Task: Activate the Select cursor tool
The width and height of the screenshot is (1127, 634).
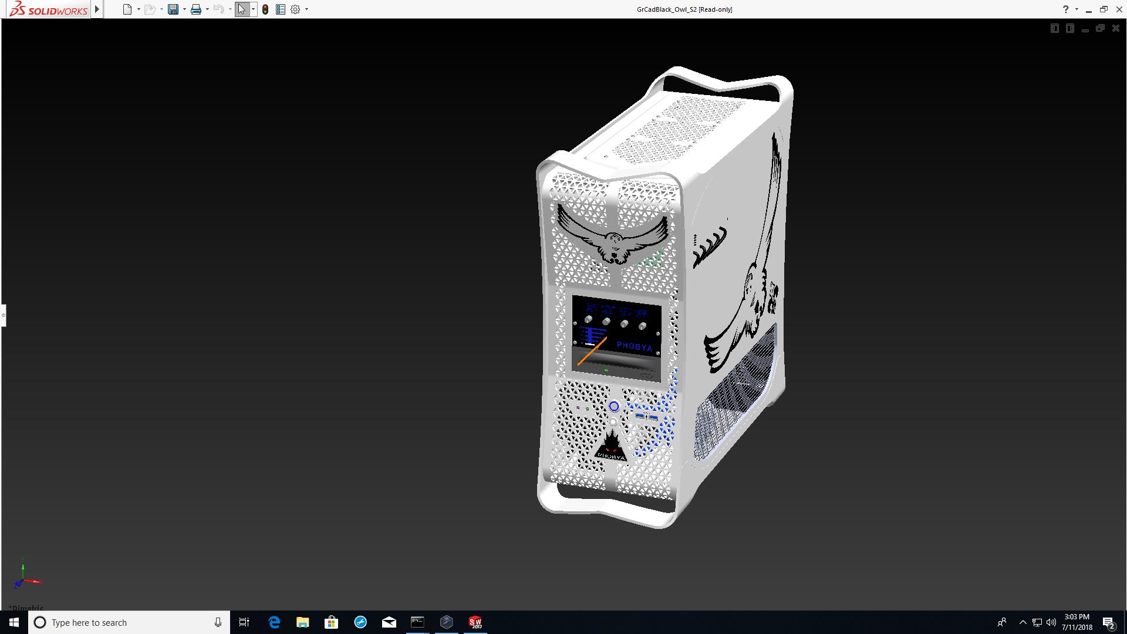Action: 241,9
